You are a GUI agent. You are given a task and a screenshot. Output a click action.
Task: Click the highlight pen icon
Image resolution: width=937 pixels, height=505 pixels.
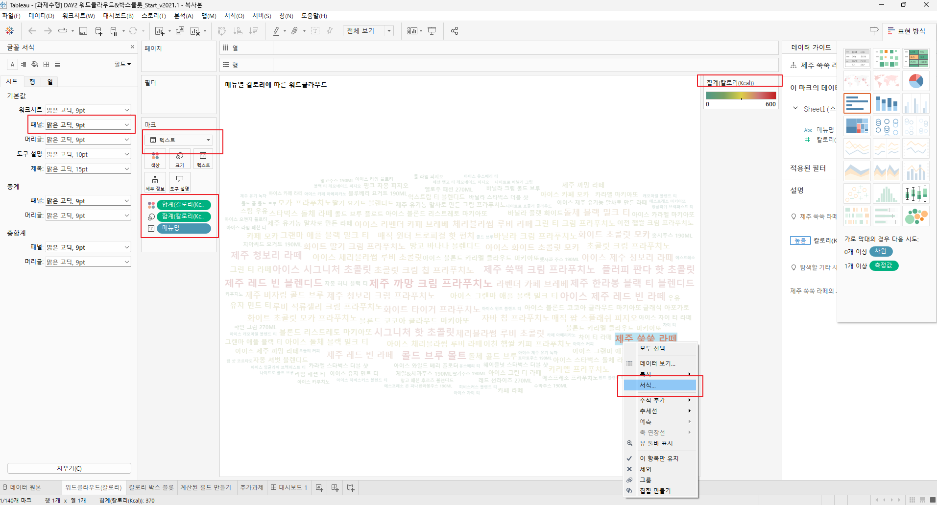276,31
